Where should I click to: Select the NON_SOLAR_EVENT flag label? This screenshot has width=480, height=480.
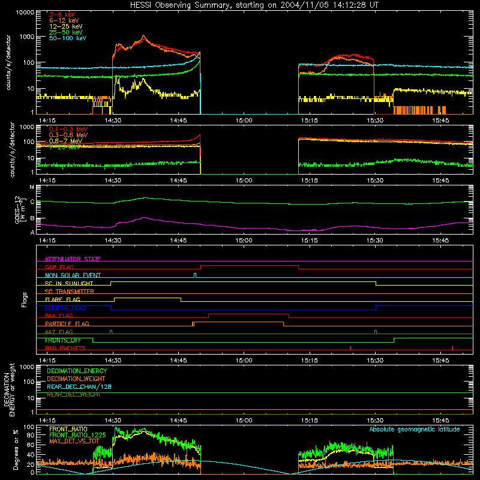pyautogui.click(x=73, y=275)
